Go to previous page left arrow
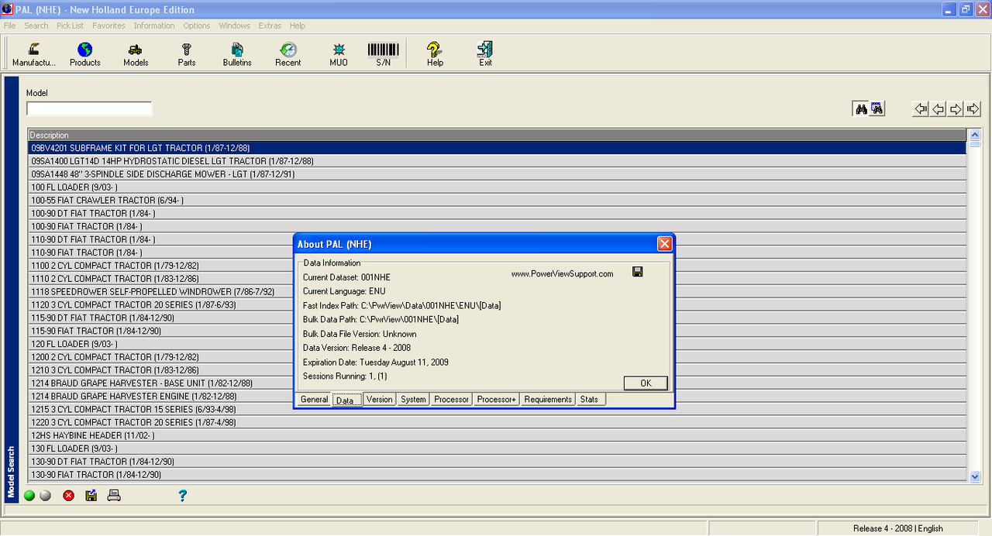The width and height of the screenshot is (992, 536). [938, 109]
